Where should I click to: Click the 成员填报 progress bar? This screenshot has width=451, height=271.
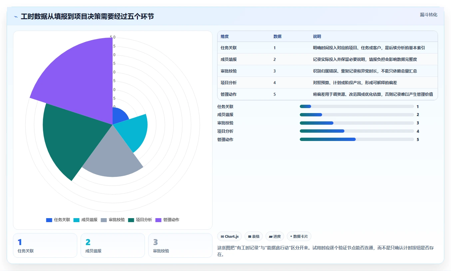tap(357, 115)
